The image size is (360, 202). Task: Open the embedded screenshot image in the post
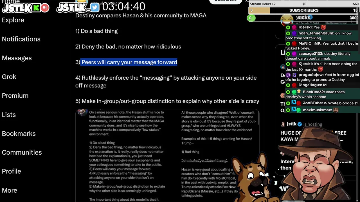pyautogui.click(x=167, y=155)
